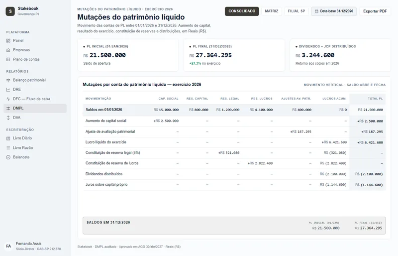Image resolution: width=398 pixels, height=256 pixels.
Task: Open the Painel dashboard icon
Action: click(x=8, y=41)
